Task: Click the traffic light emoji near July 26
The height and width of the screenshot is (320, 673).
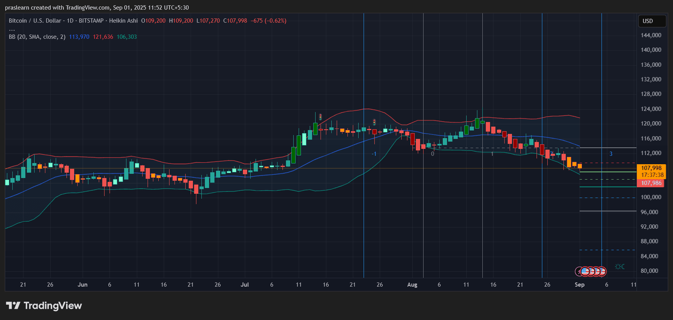Action: coord(374,122)
